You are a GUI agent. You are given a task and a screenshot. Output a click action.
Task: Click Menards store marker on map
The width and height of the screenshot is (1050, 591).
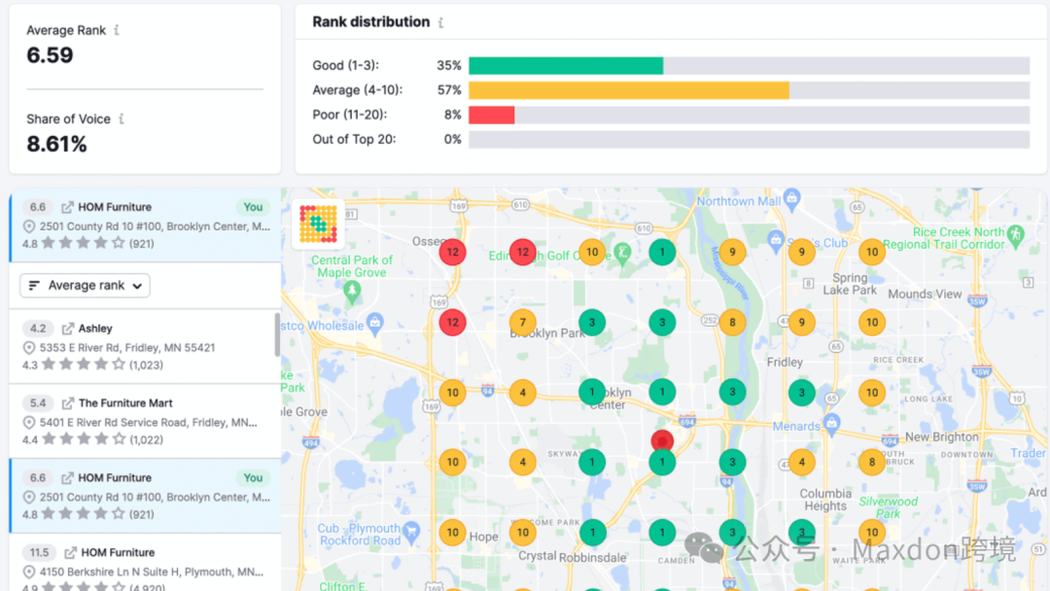click(x=831, y=424)
